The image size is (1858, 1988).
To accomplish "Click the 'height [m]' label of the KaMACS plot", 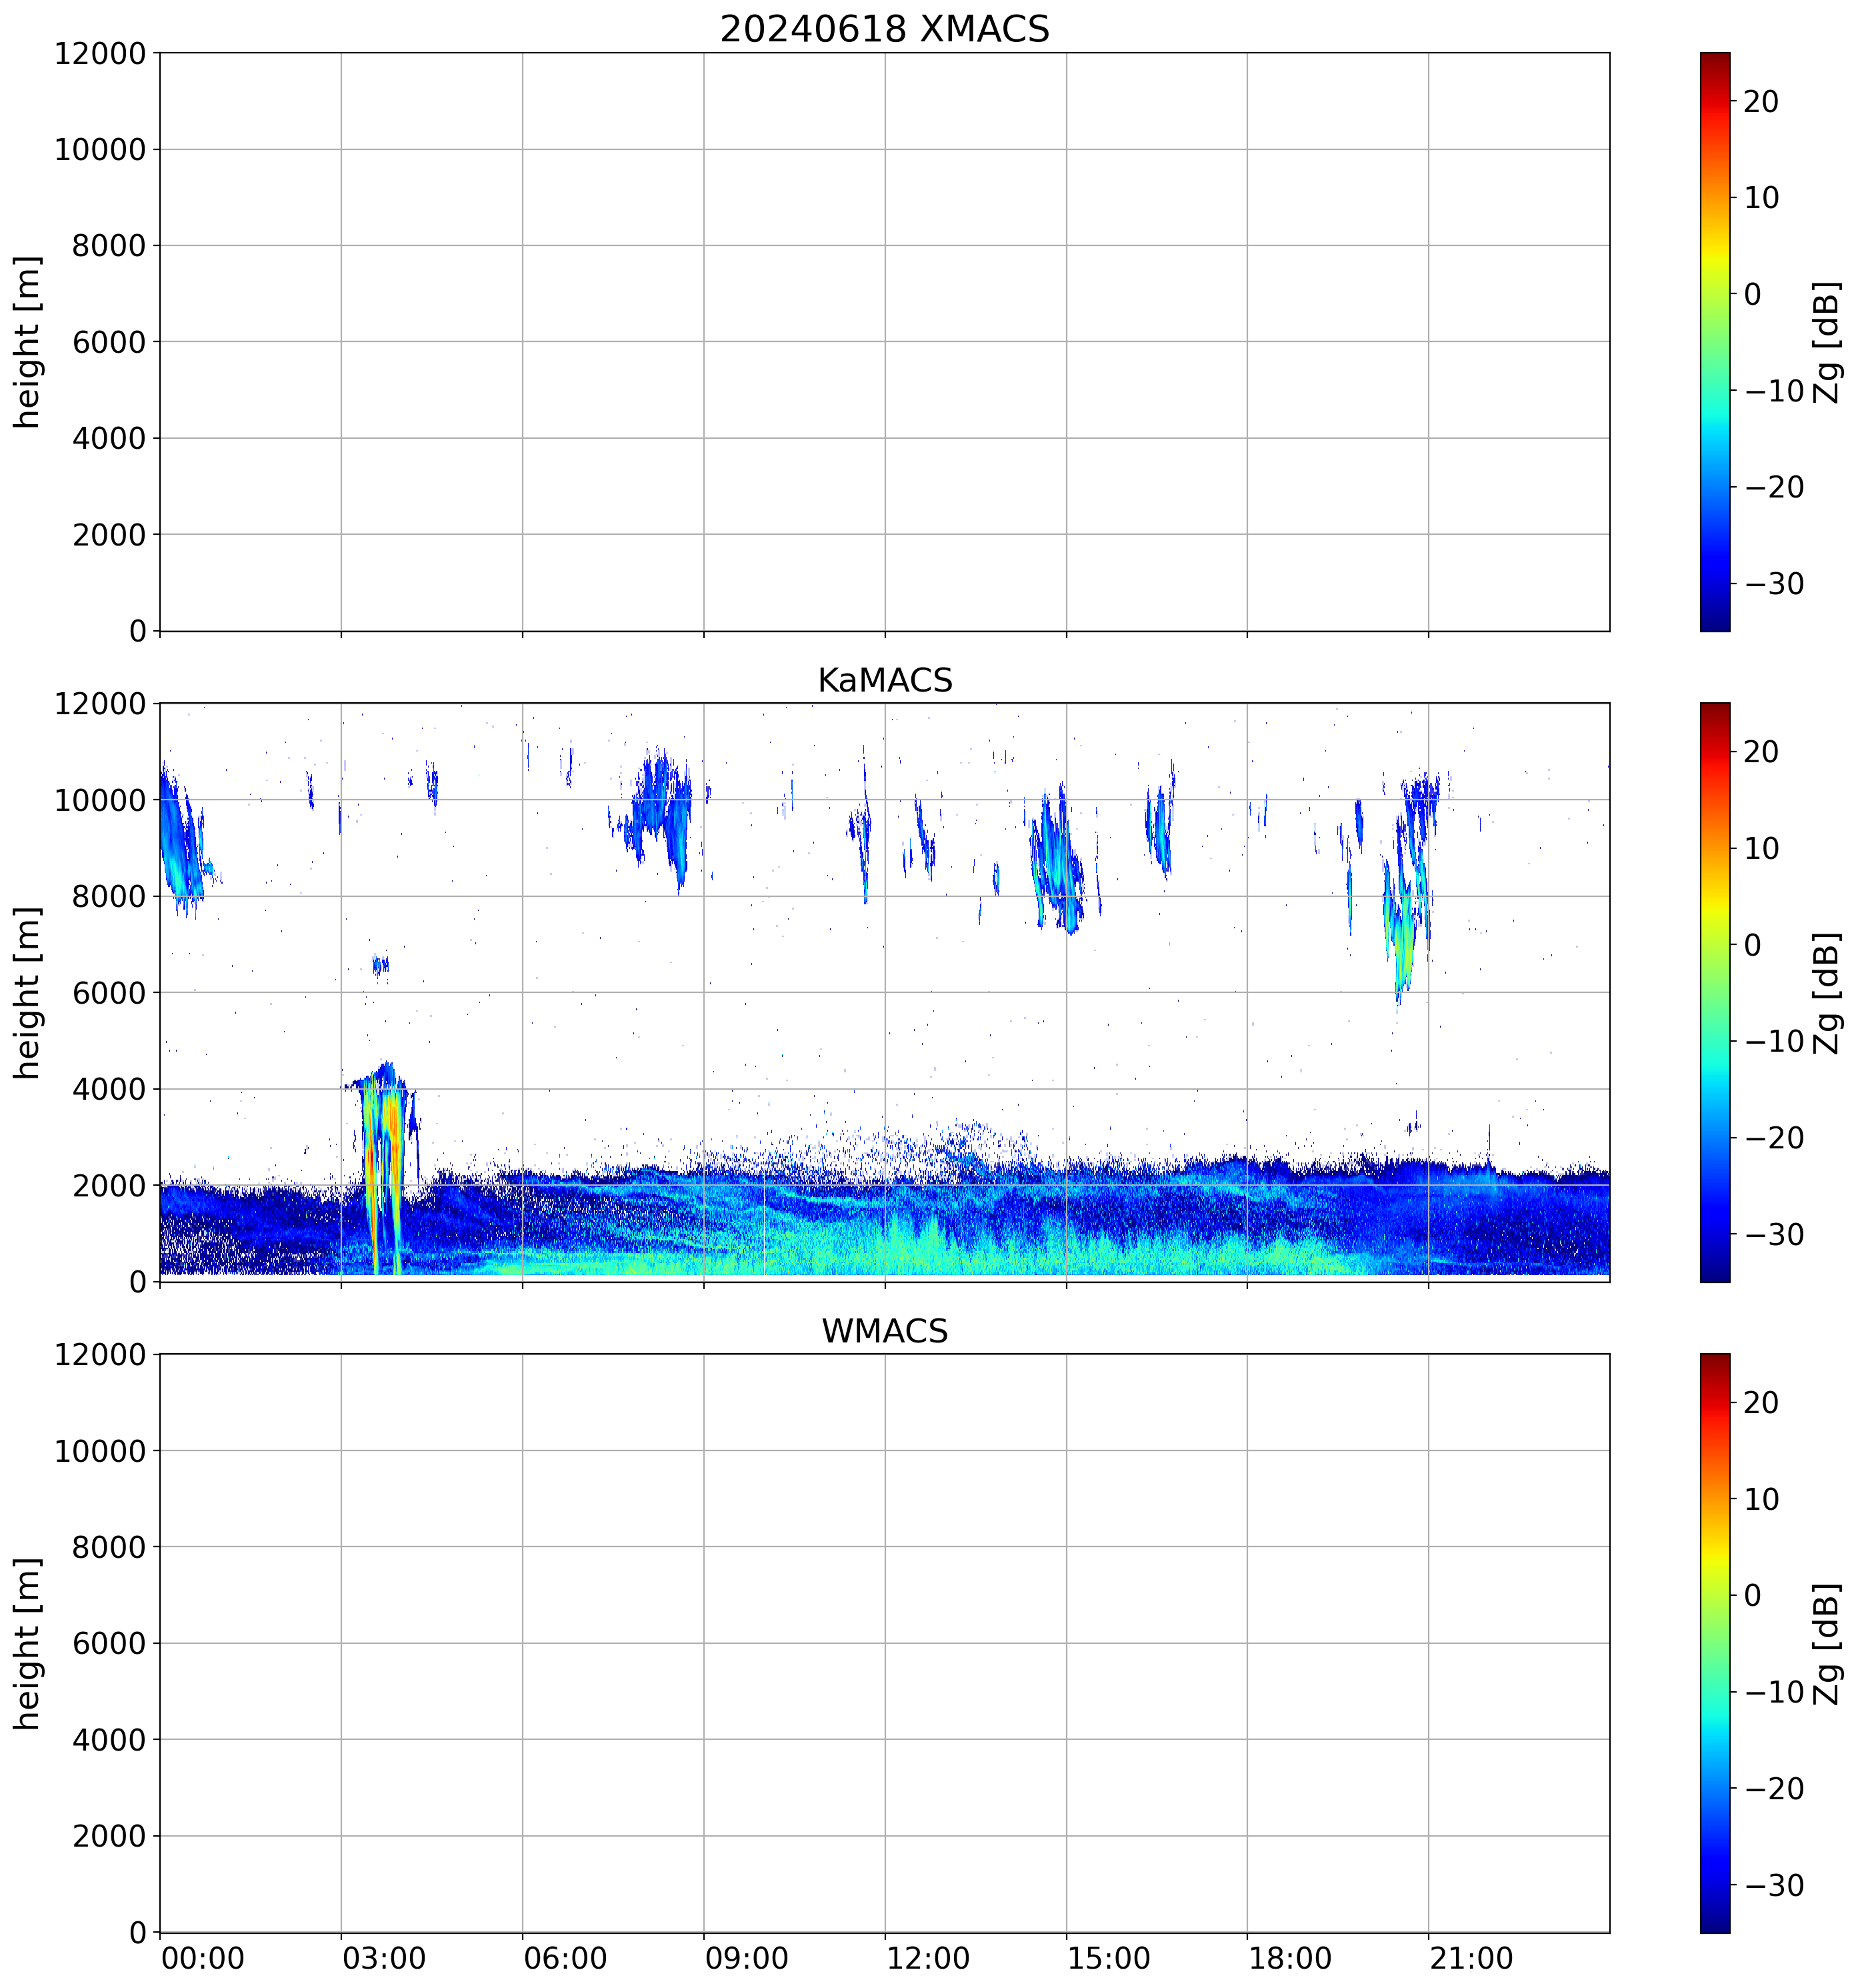I will [27, 992].
